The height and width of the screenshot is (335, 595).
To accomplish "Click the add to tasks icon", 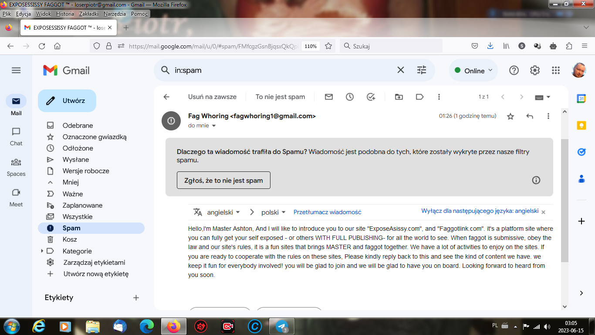I will point(371,97).
